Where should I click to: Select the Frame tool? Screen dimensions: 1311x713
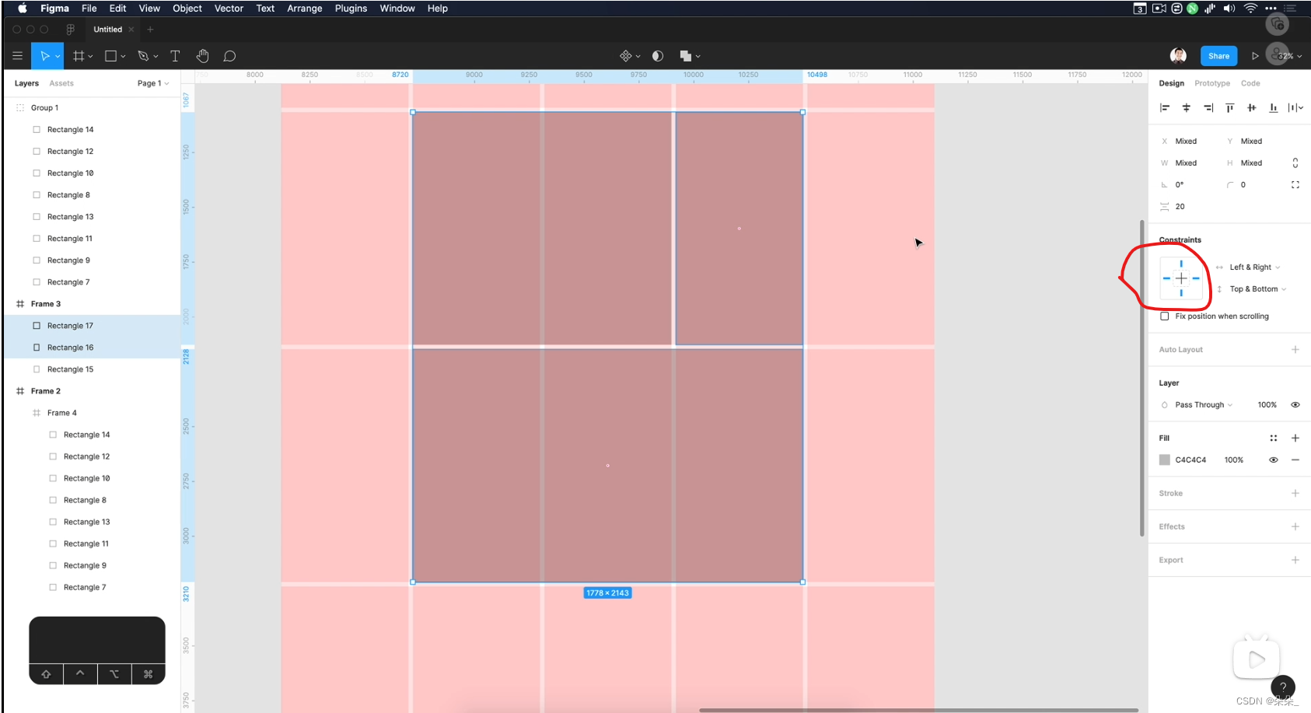(80, 56)
